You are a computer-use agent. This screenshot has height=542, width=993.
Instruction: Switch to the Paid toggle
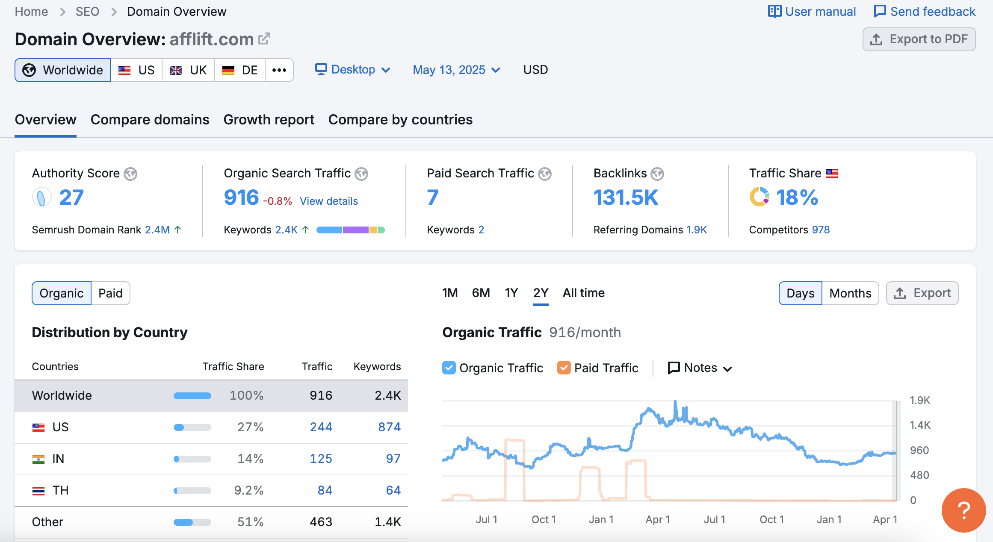110,293
